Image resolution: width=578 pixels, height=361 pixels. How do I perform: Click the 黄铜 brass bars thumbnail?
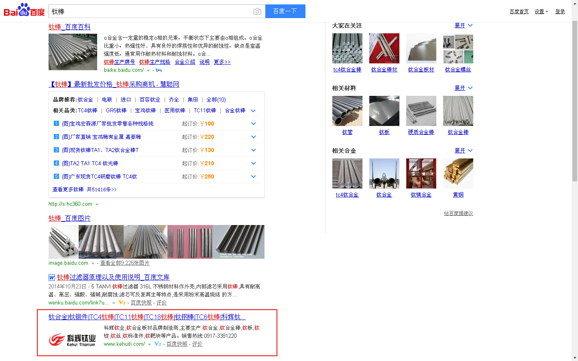click(x=458, y=173)
